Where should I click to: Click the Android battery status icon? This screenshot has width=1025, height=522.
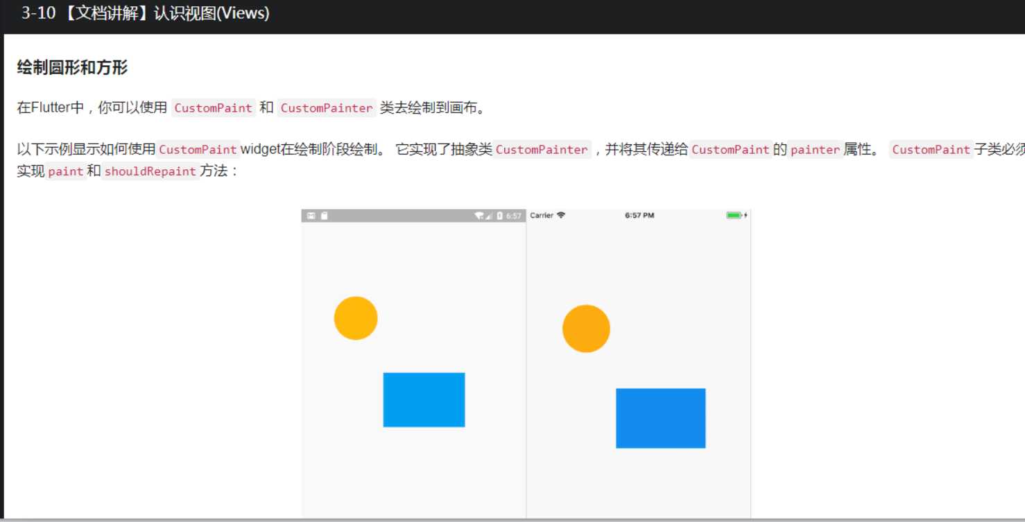tap(499, 216)
